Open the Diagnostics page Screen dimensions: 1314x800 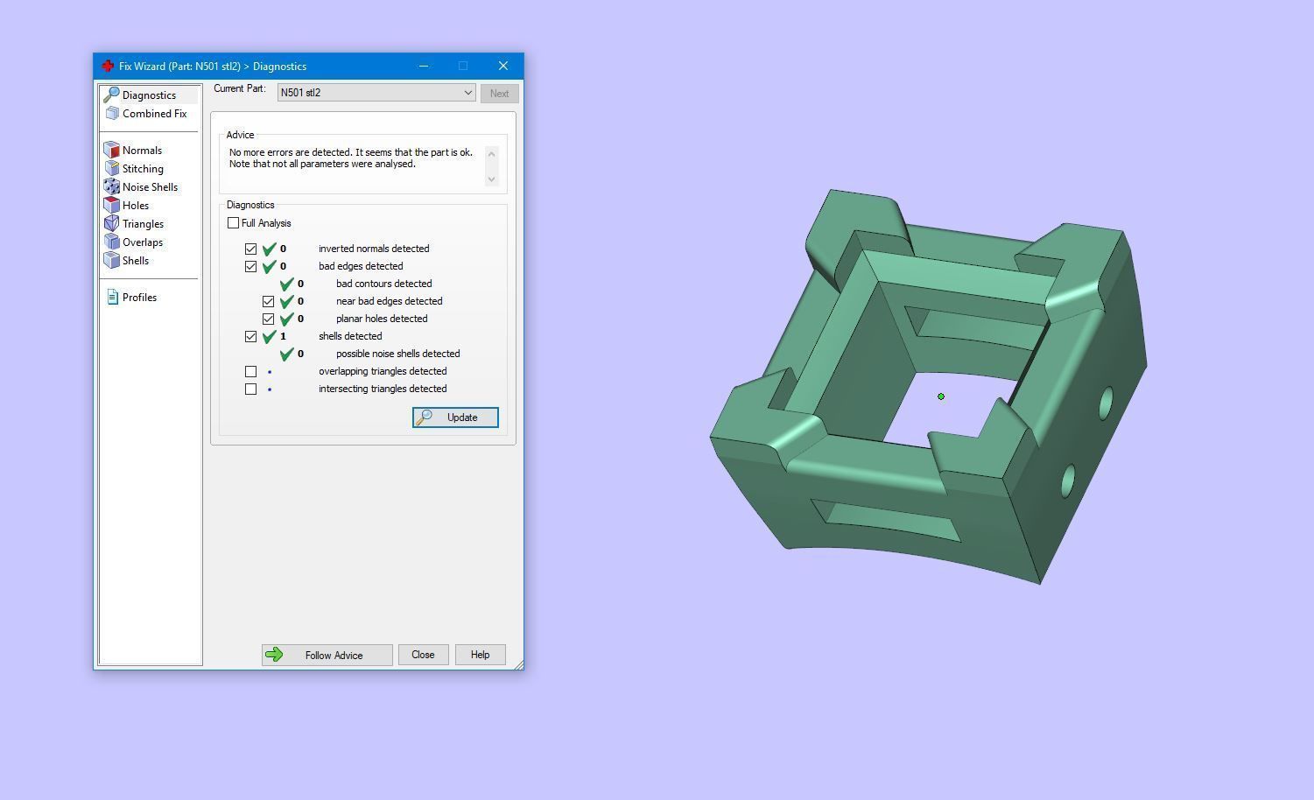pyautogui.click(x=149, y=95)
